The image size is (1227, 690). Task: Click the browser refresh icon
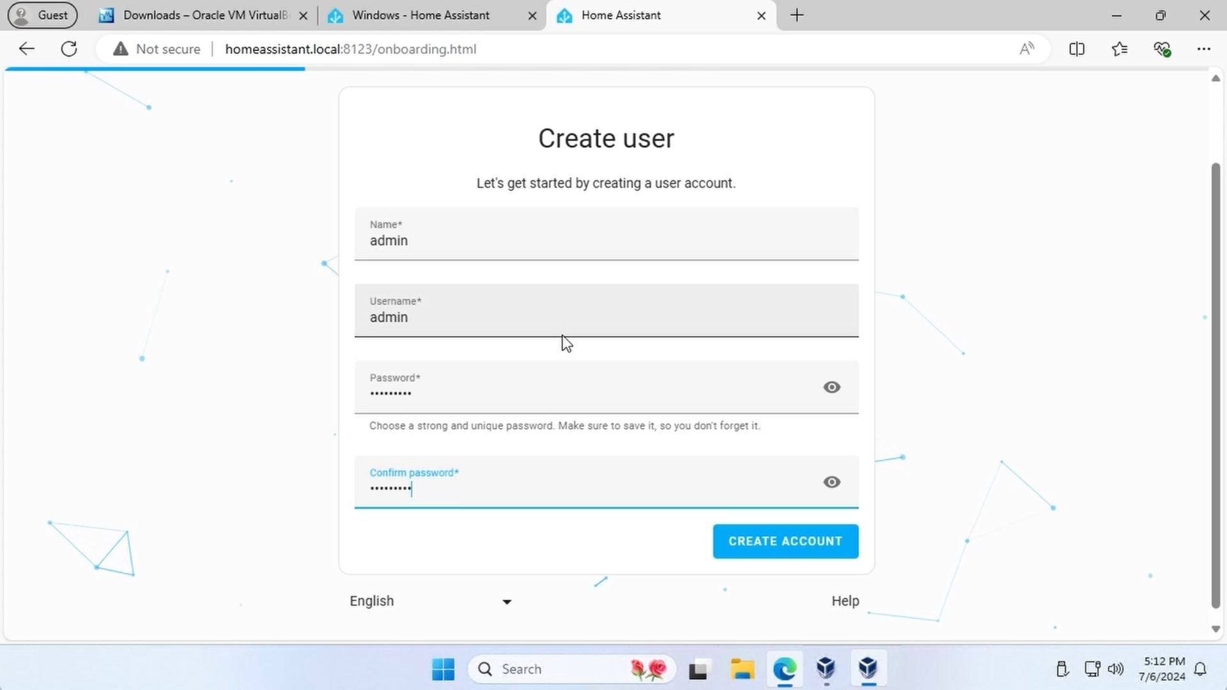click(x=69, y=49)
